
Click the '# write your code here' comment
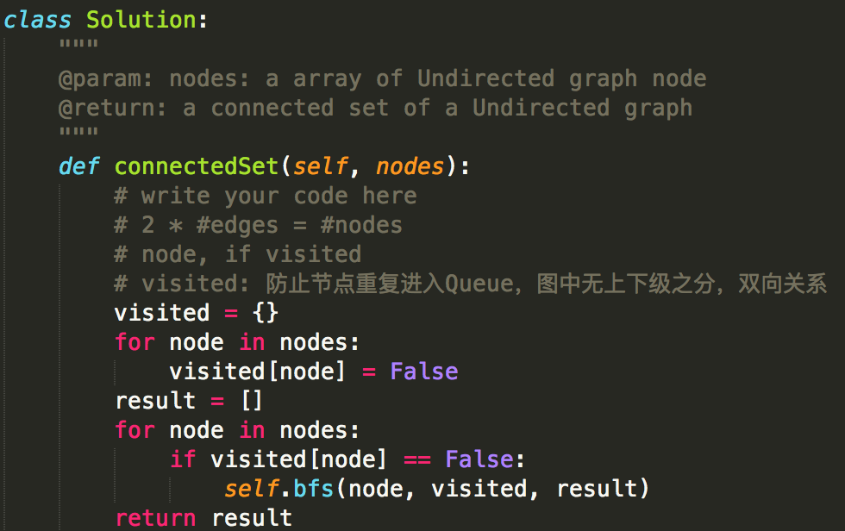tap(266, 196)
